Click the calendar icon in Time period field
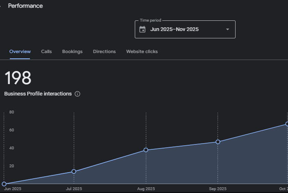The width and height of the screenshot is (288, 193). (x=143, y=29)
